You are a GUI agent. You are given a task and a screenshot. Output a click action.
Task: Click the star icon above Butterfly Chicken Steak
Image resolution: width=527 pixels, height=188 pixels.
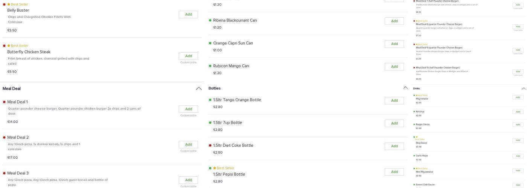[9, 46]
